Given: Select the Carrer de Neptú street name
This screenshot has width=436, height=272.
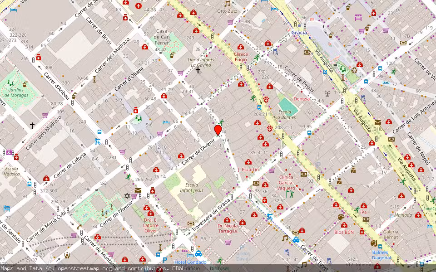Looking at the screenshot, I should click(x=418, y=149).
